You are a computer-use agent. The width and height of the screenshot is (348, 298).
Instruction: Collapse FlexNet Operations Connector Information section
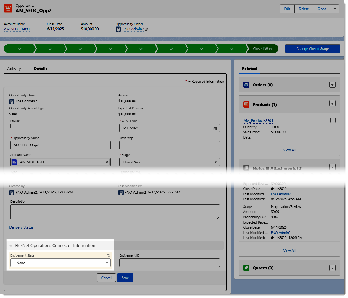11,246
